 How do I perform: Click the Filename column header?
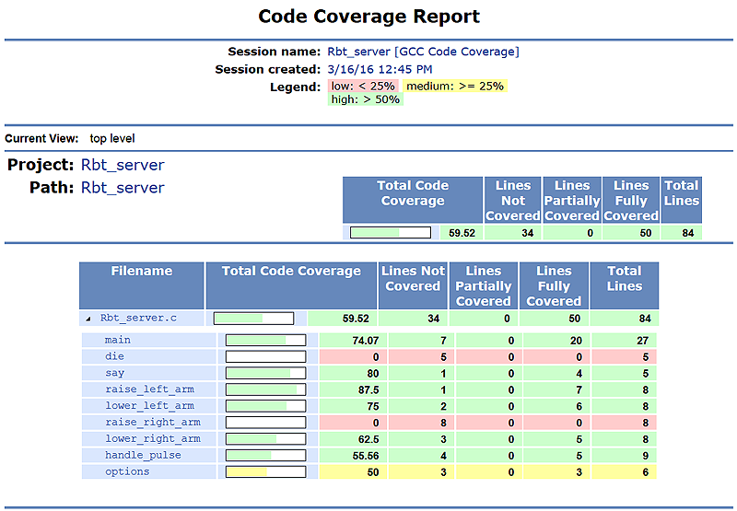[142, 272]
